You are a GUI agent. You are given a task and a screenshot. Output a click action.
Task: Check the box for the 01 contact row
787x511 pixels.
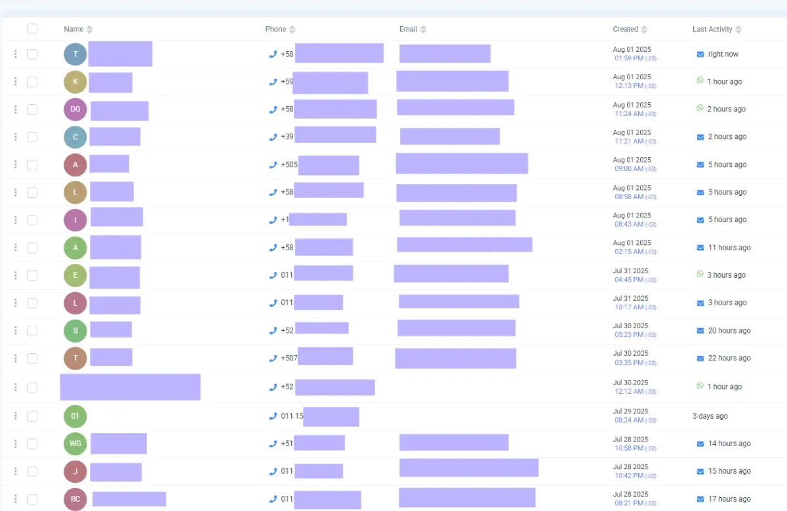click(x=32, y=416)
